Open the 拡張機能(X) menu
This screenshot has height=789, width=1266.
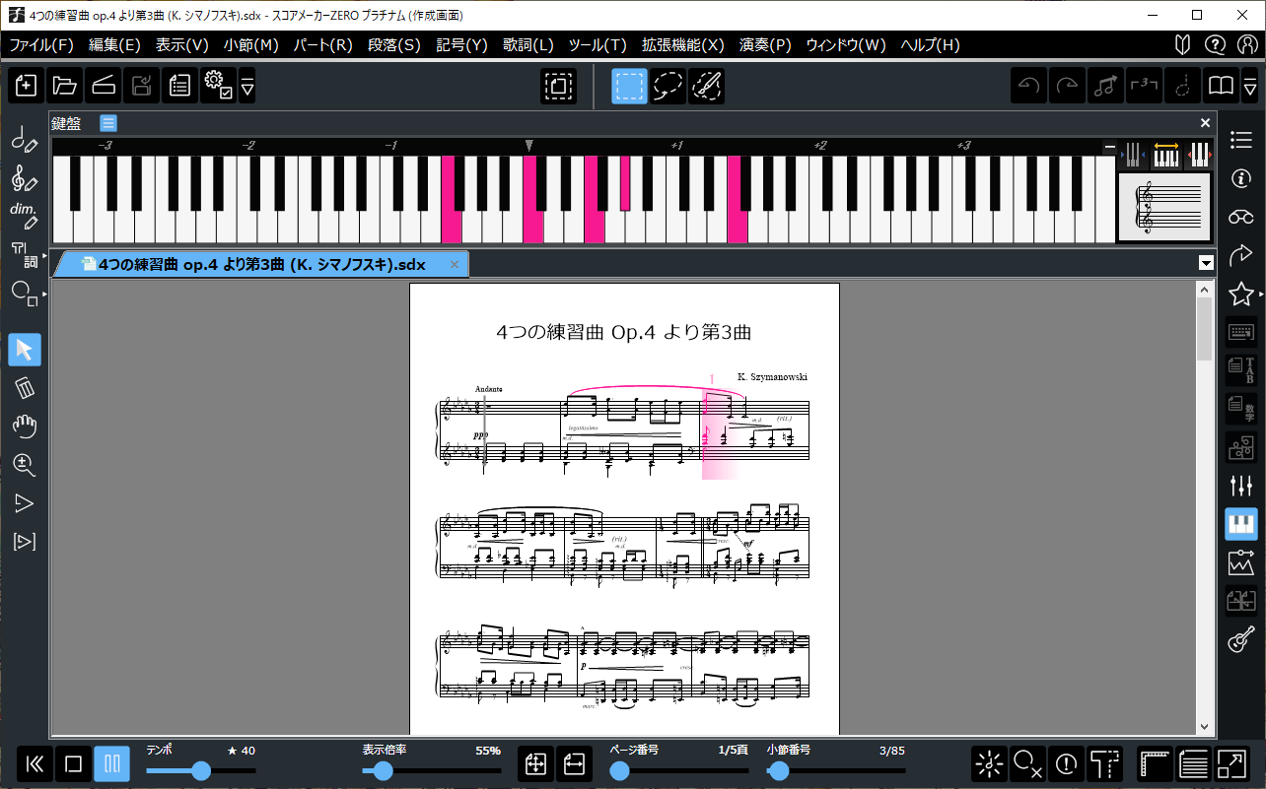click(683, 44)
